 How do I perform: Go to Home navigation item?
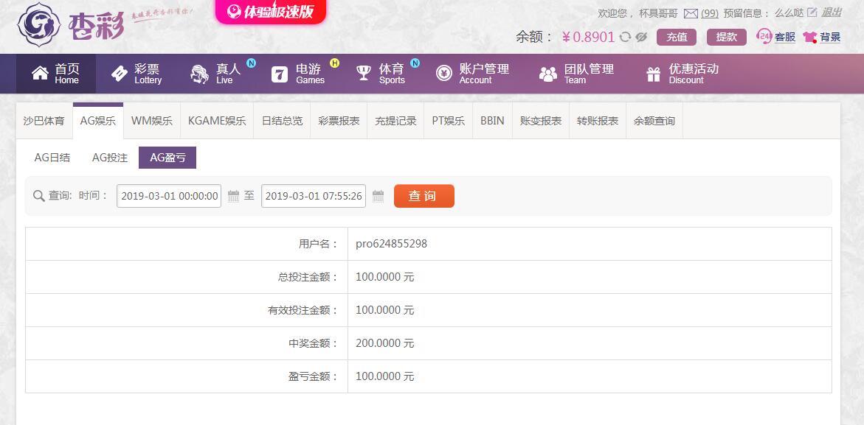55,74
